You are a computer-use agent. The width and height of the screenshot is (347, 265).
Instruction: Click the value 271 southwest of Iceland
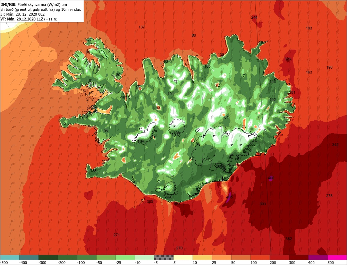pyautogui.click(x=116, y=235)
